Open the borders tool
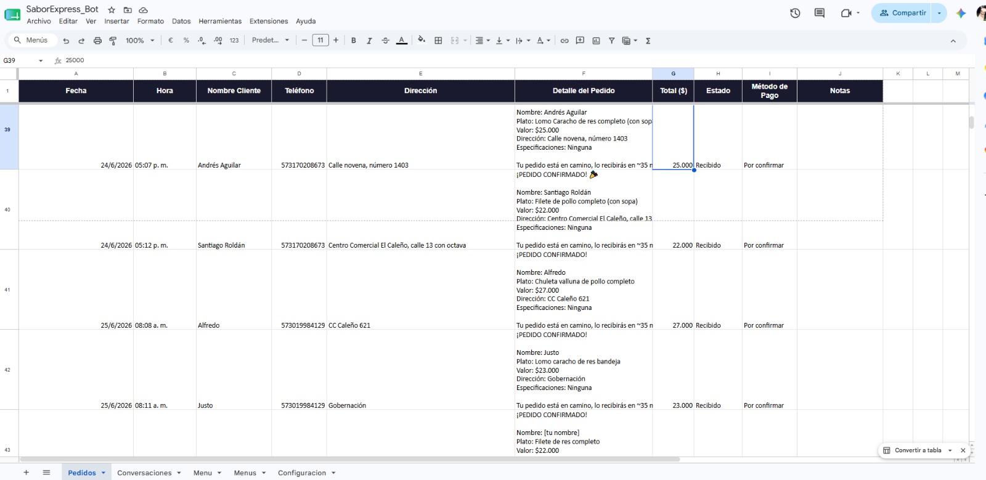The width and height of the screenshot is (986, 480). coord(438,41)
